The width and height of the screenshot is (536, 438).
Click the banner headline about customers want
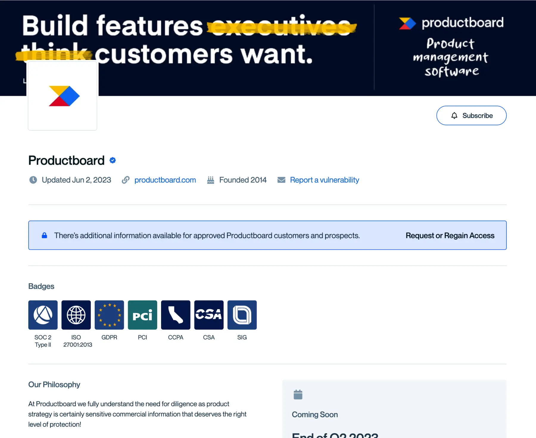click(186, 40)
